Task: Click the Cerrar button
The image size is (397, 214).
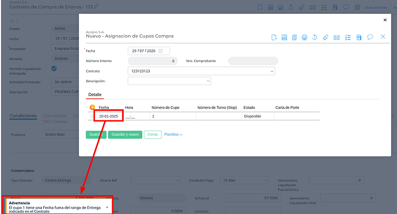Action: [x=152, y=135]
